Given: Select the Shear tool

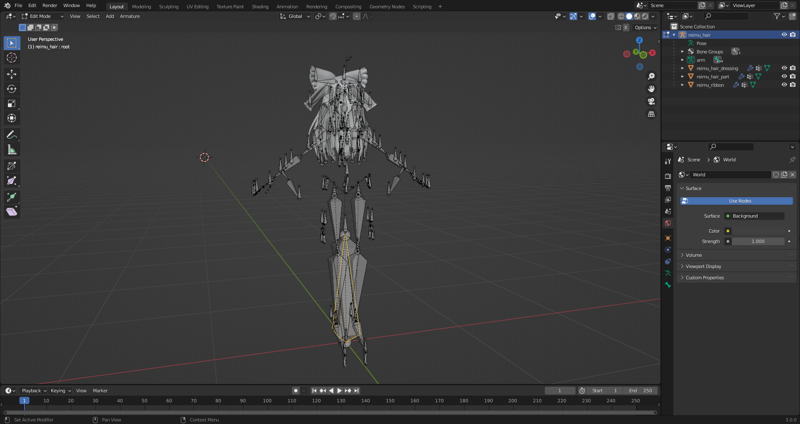Looking at the screenshot, I should click(x=12, y=212).
